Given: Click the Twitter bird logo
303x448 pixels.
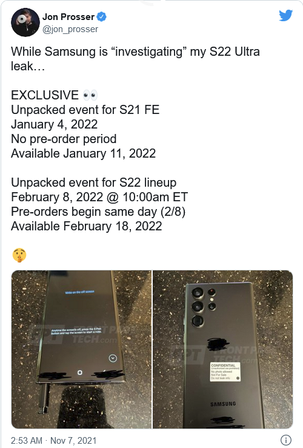Looking at the screenshot, I should (286, 15).
